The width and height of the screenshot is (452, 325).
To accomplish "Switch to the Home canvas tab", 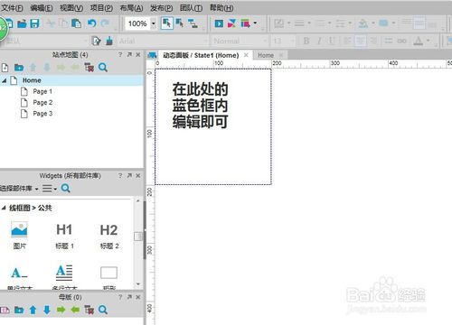I will click(x=266, y=55).
